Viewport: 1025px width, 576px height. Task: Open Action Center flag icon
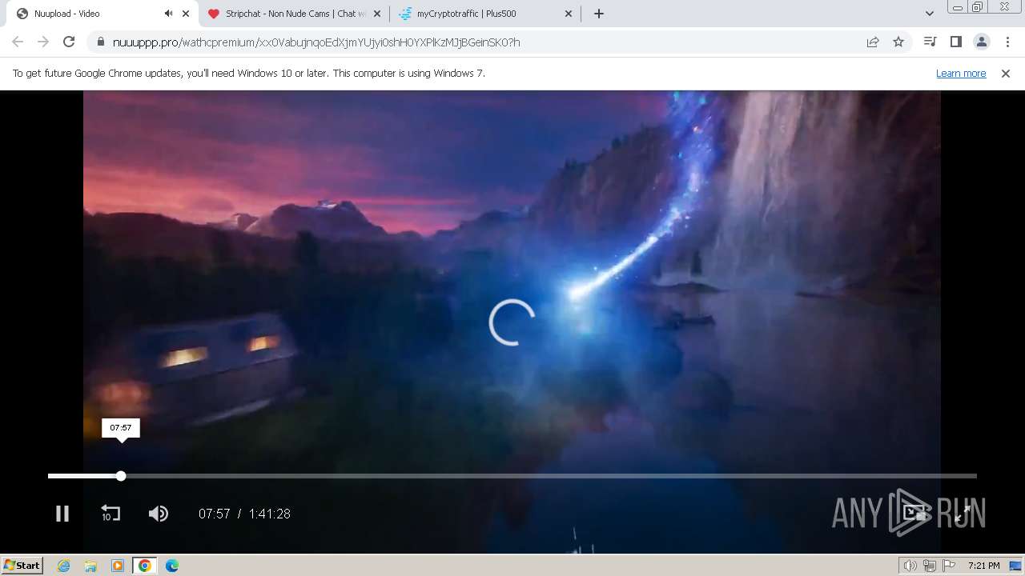[x=949, y=566]
